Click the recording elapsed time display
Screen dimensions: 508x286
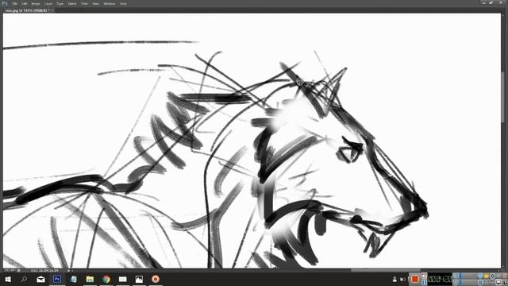click(x=440, y=279)
